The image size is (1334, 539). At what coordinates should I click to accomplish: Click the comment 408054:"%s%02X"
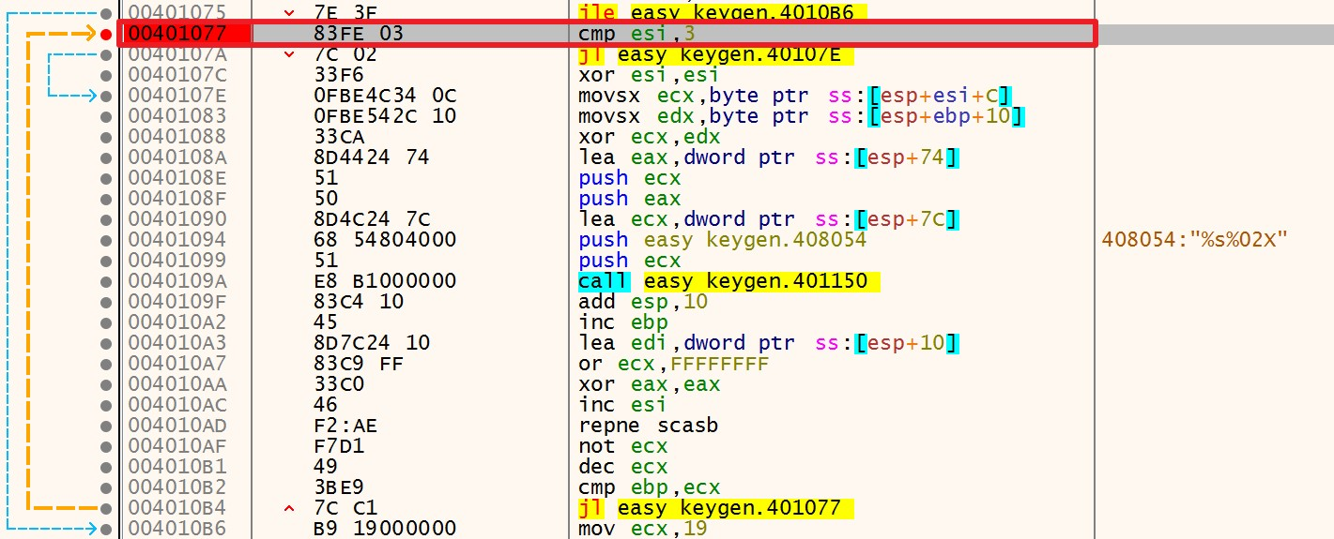pyautogui.click(x=1194, y=240)
